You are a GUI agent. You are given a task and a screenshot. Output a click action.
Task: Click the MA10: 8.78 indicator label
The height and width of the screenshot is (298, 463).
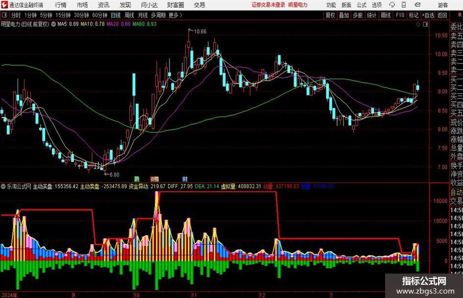pyautogui.click(x=93, y=24)
